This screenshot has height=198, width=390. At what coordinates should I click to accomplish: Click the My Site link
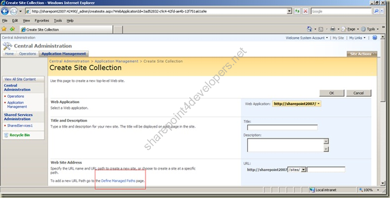(x=338, y=38)
